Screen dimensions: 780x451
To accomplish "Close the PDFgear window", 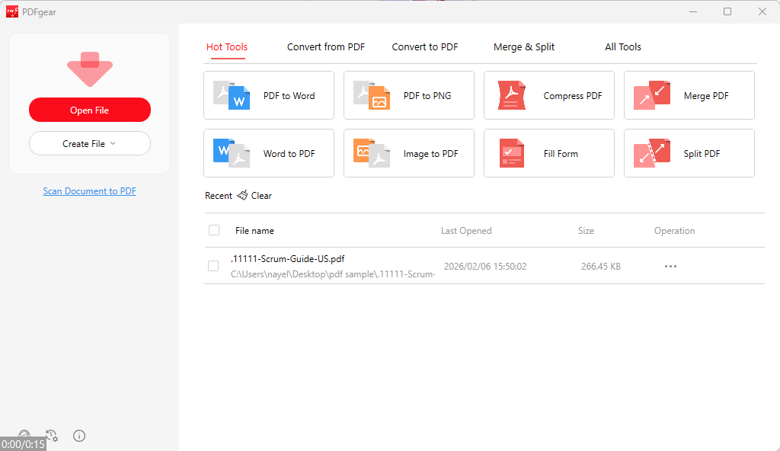I will click(762, 11).
